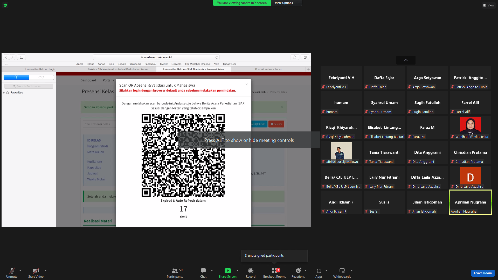The image size is (498, 280).
Task: Click Syahrul Umam's muted mic icon
Action: [x=366, y=112]
